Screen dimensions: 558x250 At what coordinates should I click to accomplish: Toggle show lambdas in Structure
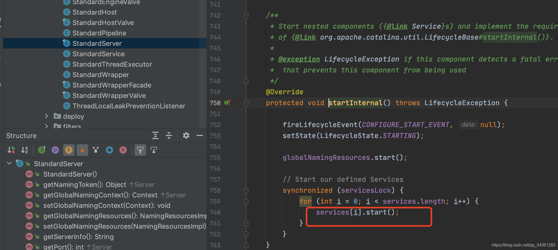[x=123, y=150]
